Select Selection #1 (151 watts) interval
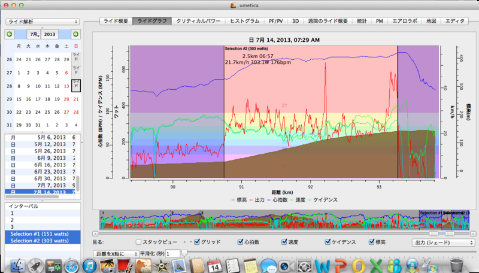 click(43, 234)
